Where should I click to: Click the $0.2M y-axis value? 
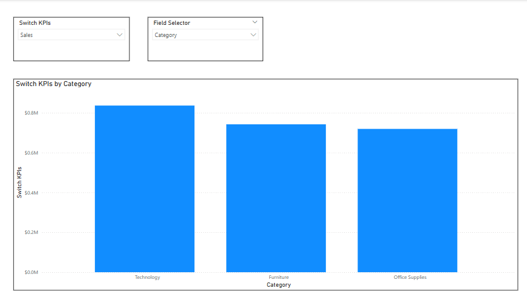(31, 232)
